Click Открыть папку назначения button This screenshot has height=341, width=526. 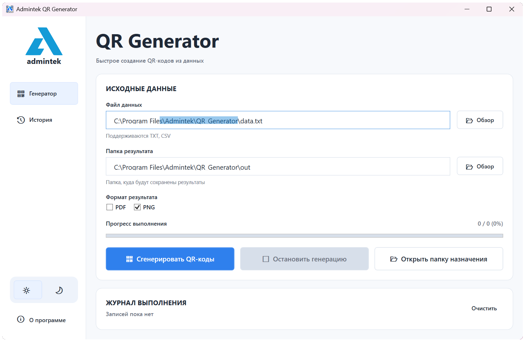click(x=439, y=259)
